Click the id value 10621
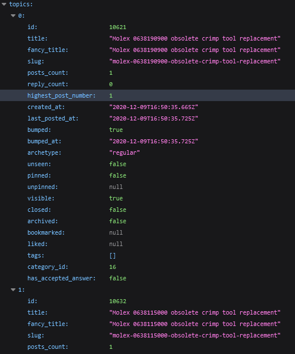The image size is (295, 354). point(118,27)
